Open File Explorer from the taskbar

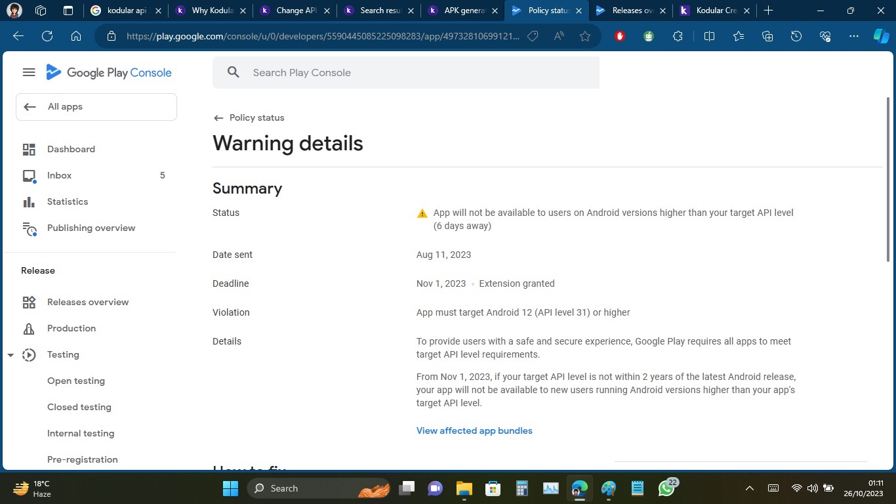[x=464, y=488]
